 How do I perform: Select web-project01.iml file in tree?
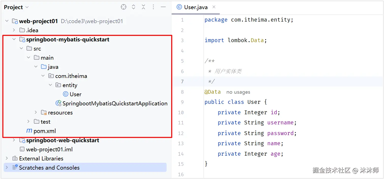(49, 149)
